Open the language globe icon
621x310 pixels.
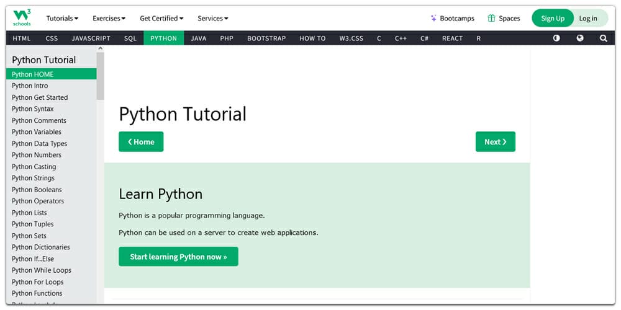click(x=580, y=38)
